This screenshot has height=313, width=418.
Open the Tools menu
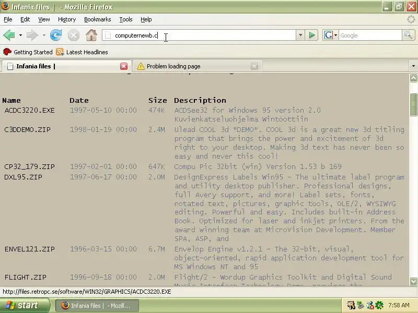pyautogui.click(x=126, y=19)
